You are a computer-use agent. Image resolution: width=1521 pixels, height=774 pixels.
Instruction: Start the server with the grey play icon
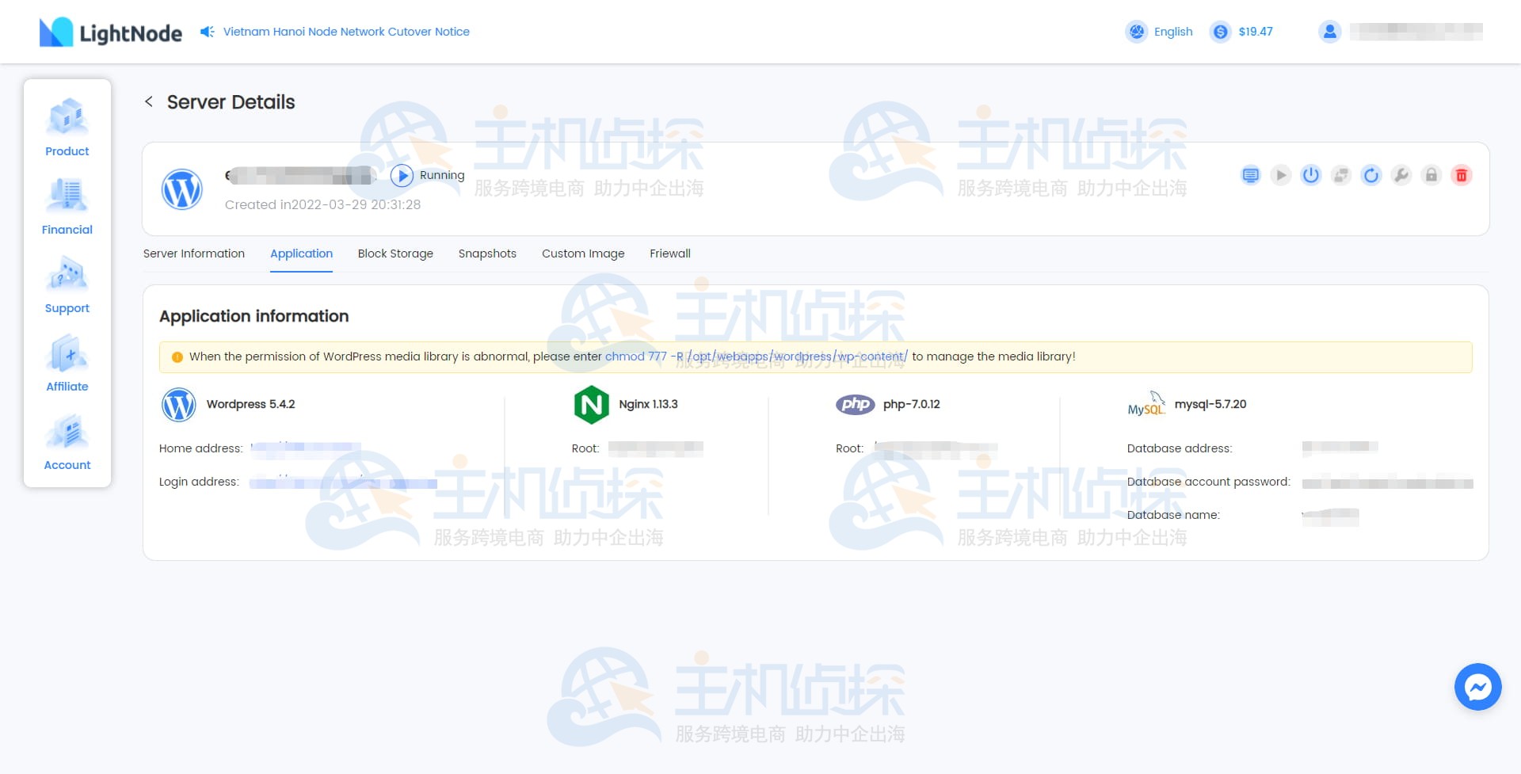tap(1280, 175)
